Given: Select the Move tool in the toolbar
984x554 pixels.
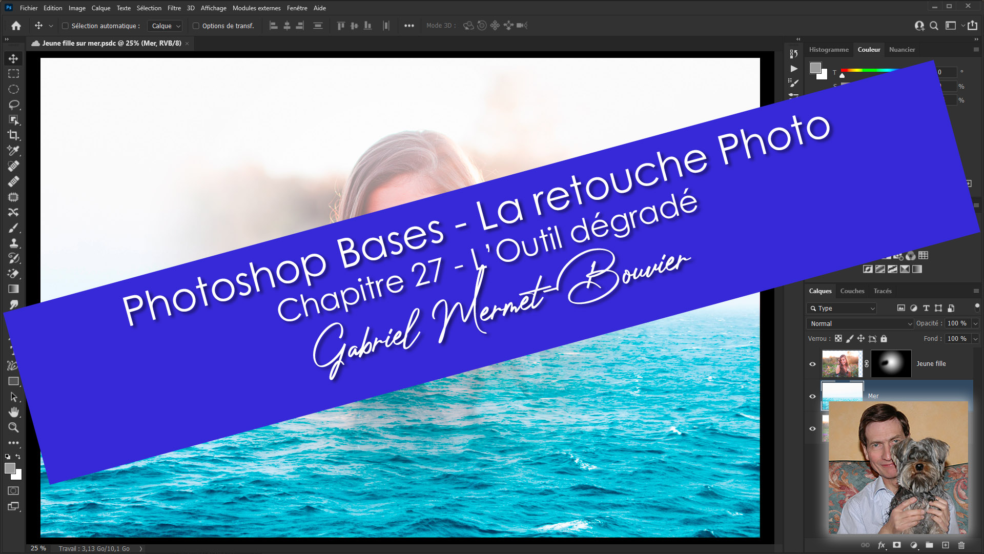Looking at the screenshot, I should (x=13, y=58).
